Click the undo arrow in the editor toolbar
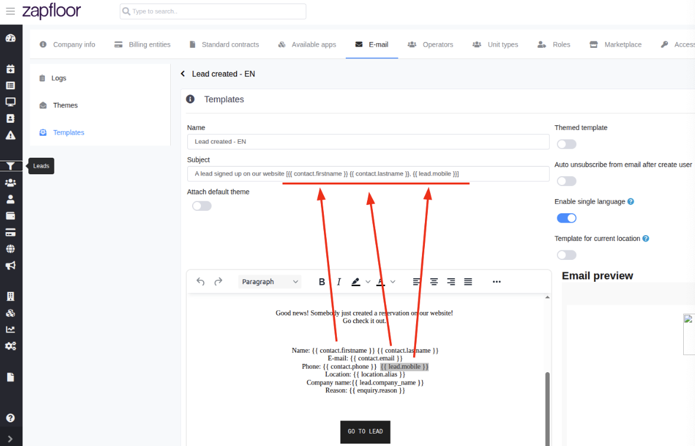 [200, 281]
